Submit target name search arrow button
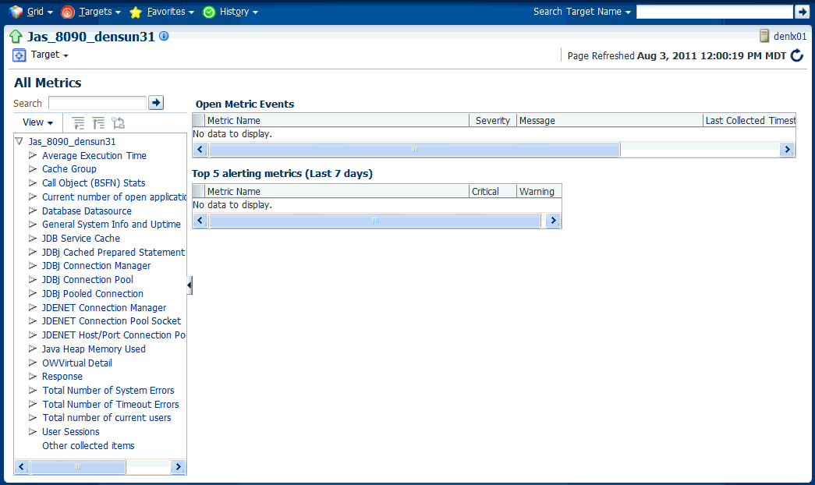This screenshot has width=815, height=485. click(x=802, y=12)
